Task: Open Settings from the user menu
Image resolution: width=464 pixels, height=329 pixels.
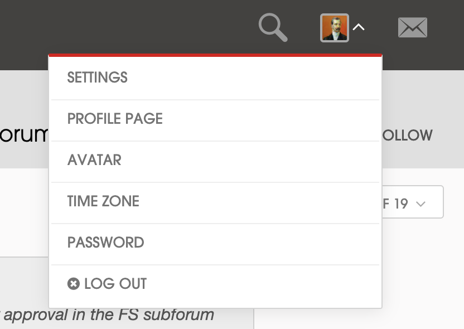Action: (98, 78)
